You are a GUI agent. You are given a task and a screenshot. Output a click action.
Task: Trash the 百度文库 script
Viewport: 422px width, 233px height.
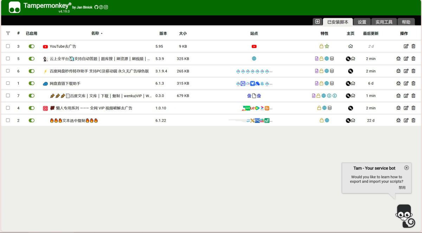tap(414, 96)
